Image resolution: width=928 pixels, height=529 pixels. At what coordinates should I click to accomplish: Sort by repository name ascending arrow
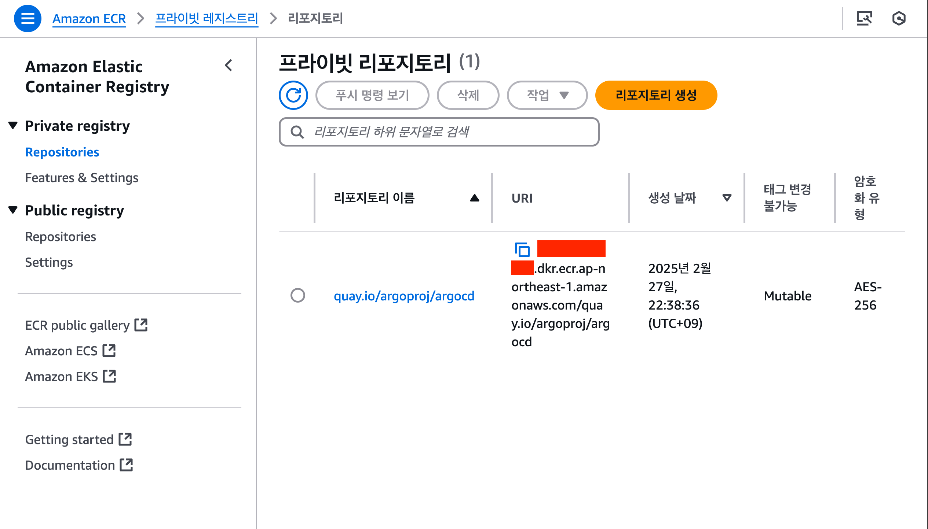[475, 198]
